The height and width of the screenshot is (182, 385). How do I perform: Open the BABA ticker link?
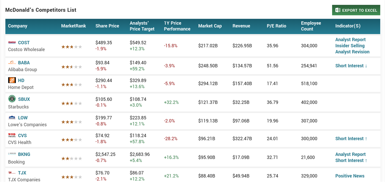tap(24, 63)
